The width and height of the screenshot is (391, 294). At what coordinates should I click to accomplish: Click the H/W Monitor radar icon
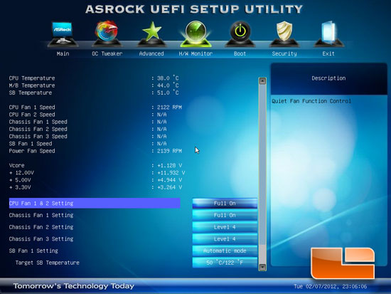195,34
